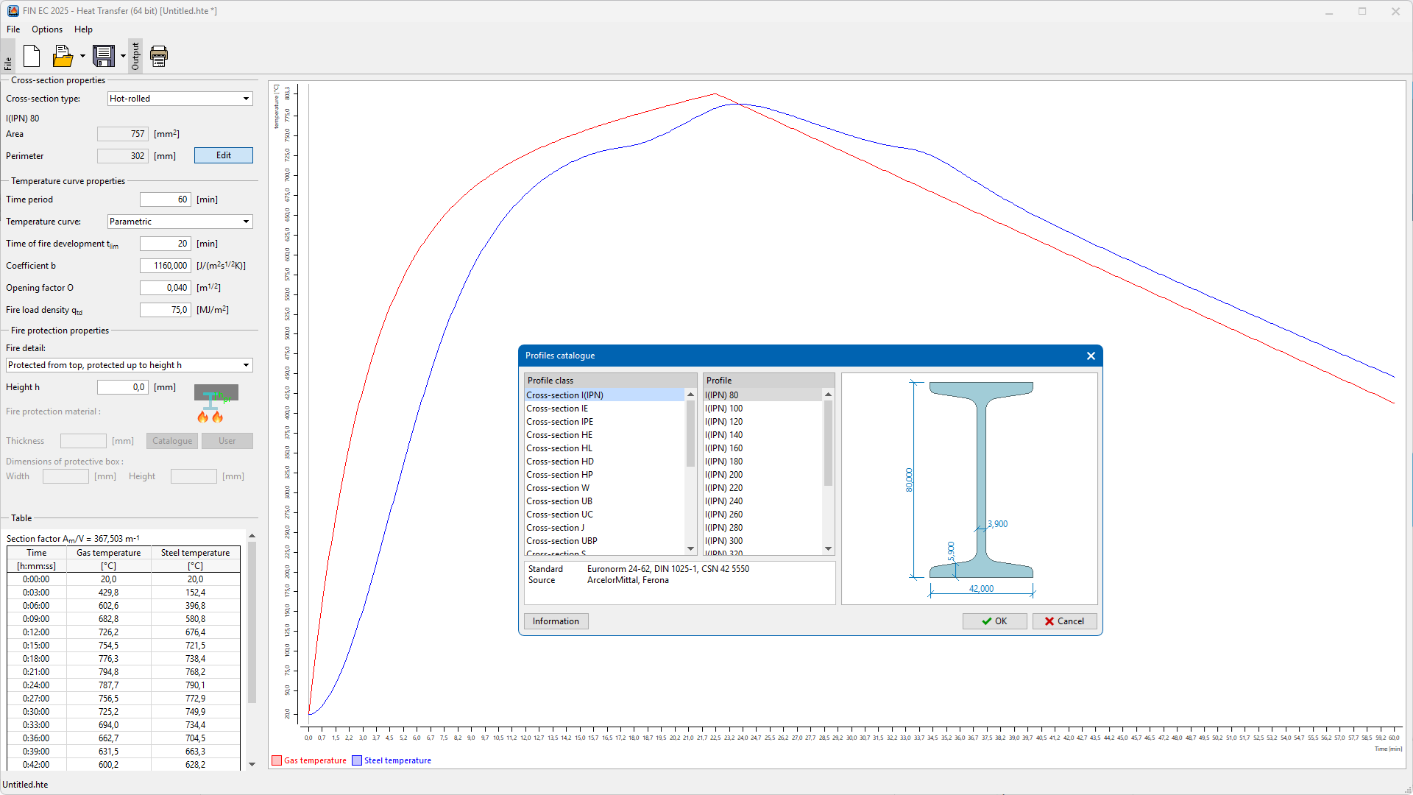Click the Information button
Screen dimensions: 1413x795
[x=556, y=621]
